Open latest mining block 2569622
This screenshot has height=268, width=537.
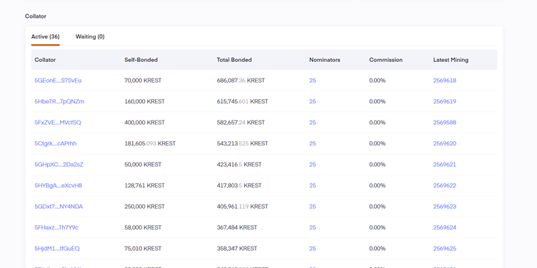click(x=445, y=185)
